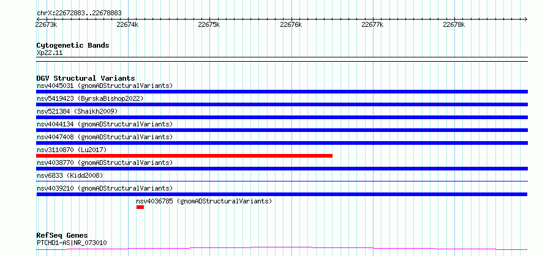Open variant label nsv4045031
This screenshot has width=545, height=256.
pyautogui.click(x=105, y=86)
